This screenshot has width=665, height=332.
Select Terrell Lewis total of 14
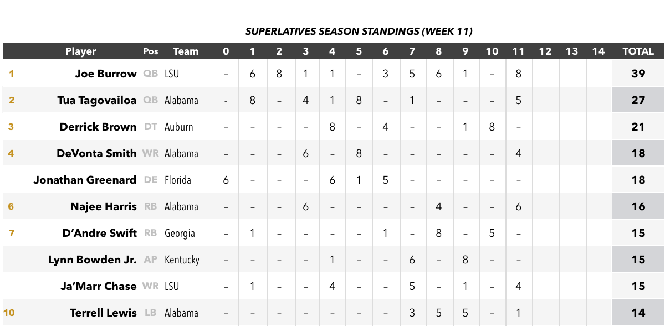pyautogui.click(x=638, y=313)
